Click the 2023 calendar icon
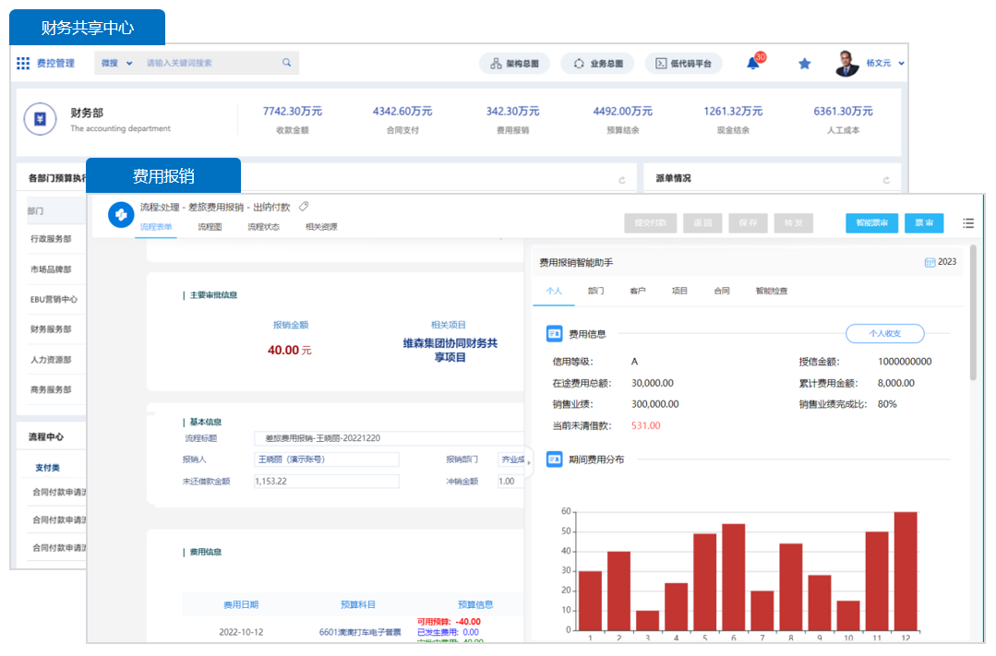The height and width of the screenshot is (656, 996). [x=930, y=262]
